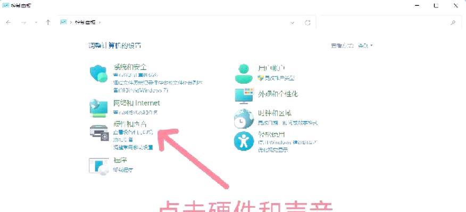Open the view network status and tasks link
Image resolution: width=466 pixels, height=212 pixels.
click(x=136, y=113)
